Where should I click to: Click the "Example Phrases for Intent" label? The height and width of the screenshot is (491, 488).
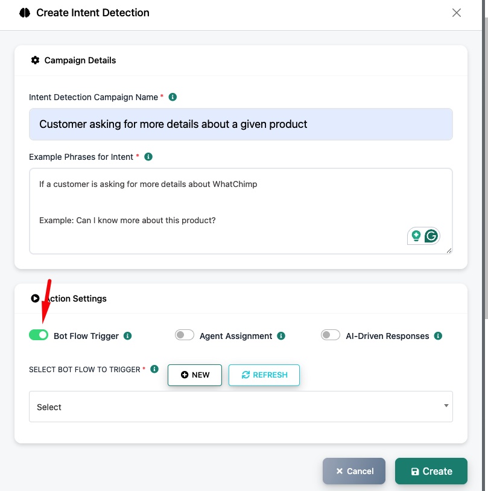coord(81,157)
